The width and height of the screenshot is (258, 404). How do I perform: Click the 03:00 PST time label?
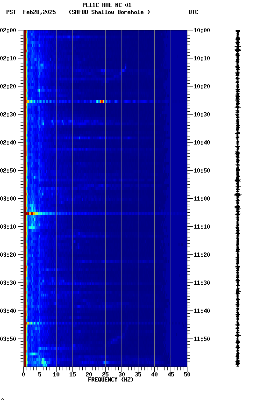coord(8,199)
